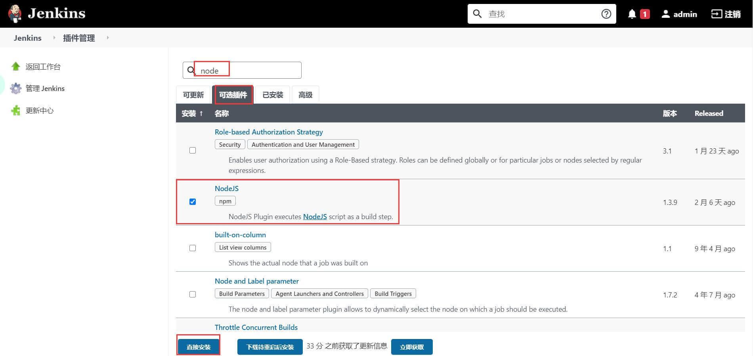Click 插件管理 breadcrumb item

79,38
